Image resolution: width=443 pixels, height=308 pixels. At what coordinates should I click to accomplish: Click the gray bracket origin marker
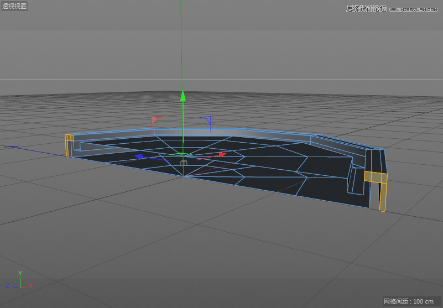[184, 163]
